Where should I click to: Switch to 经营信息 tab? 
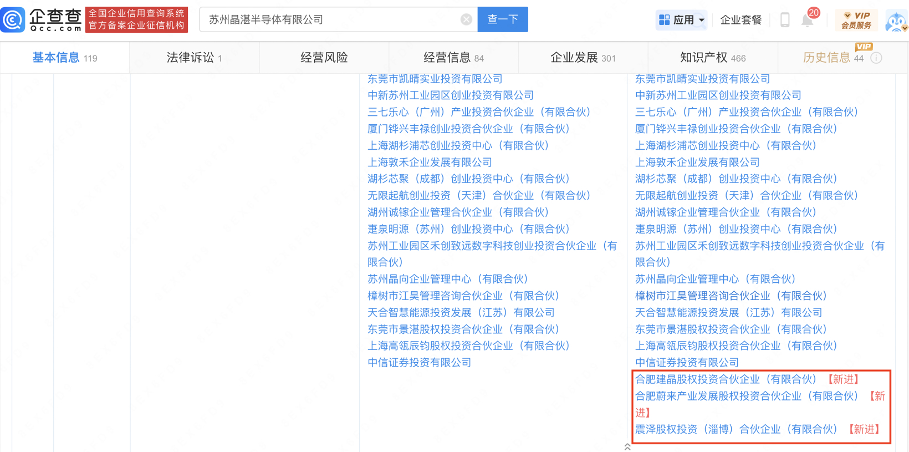(453, 58)
